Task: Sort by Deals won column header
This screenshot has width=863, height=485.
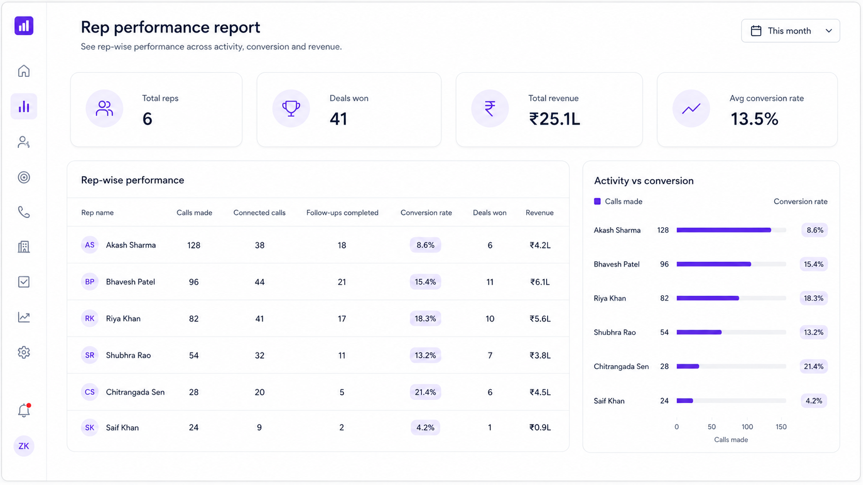Action: pos(489,213)
